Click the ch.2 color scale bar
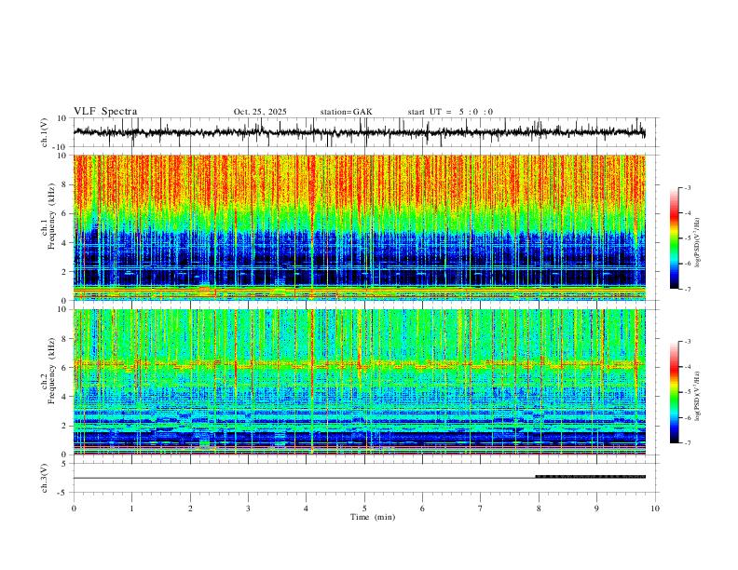The image size is (738, 570). tap(675, 392)
